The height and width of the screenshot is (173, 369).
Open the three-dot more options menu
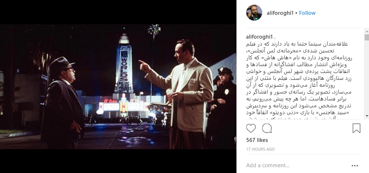click(x=355, y=166)
